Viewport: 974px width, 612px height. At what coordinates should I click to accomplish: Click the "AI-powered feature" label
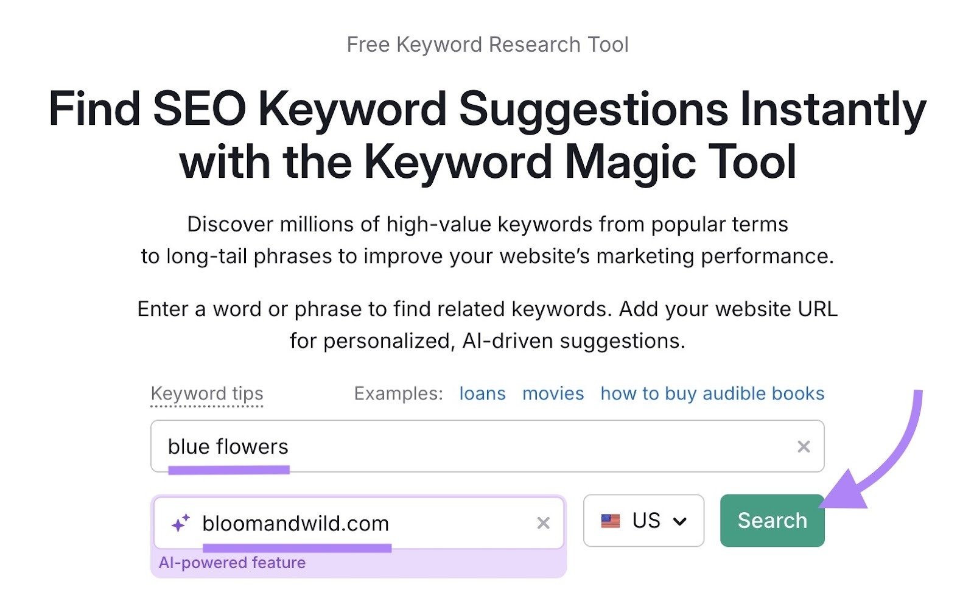click(232, 563)
